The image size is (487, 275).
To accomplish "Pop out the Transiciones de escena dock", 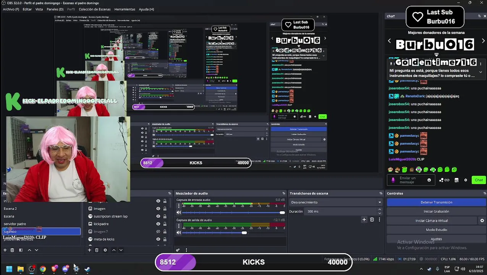I will 381,193.
